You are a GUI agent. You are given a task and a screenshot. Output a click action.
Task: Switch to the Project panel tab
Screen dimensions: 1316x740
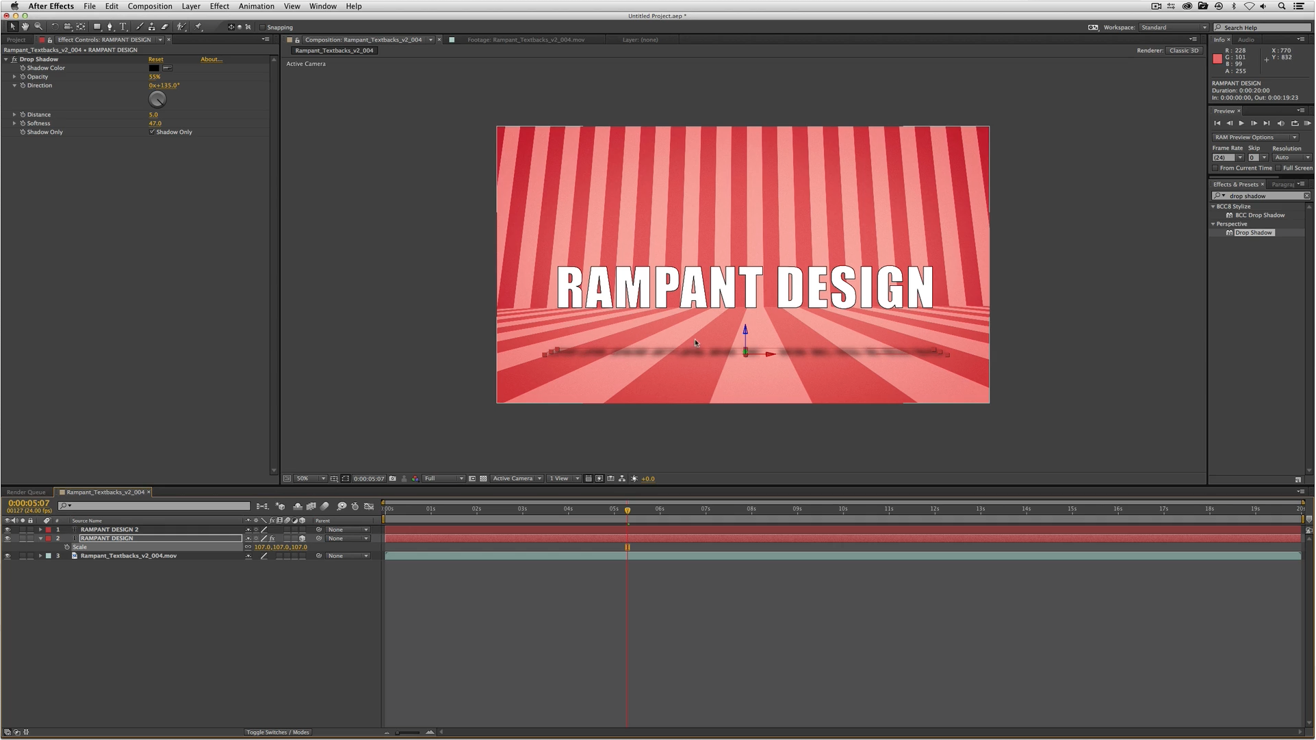pos(16,40)
